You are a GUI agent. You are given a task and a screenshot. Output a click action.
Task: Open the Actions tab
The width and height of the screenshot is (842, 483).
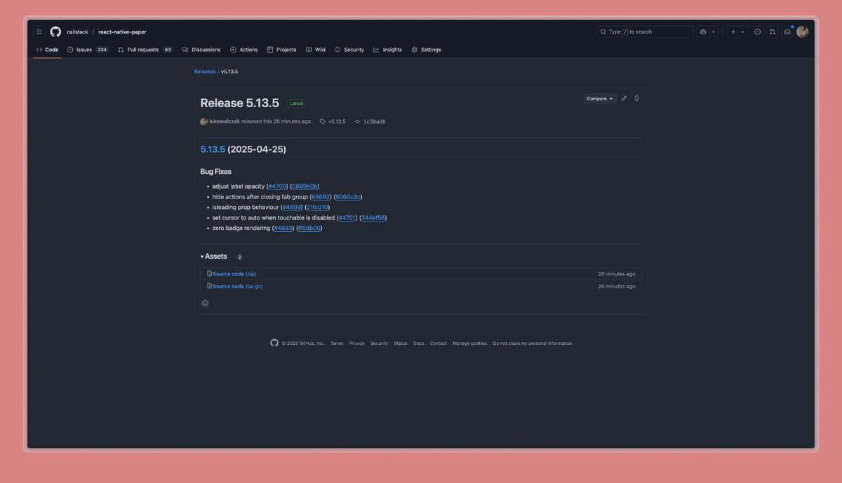(x=244, y=50)
